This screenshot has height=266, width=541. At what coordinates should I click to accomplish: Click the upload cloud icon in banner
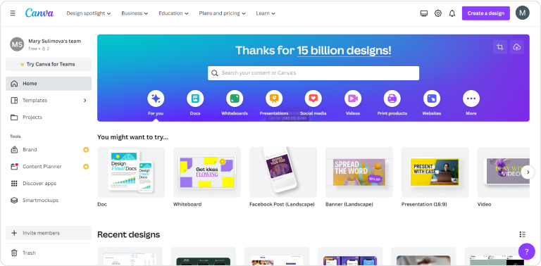coord(517,47)
